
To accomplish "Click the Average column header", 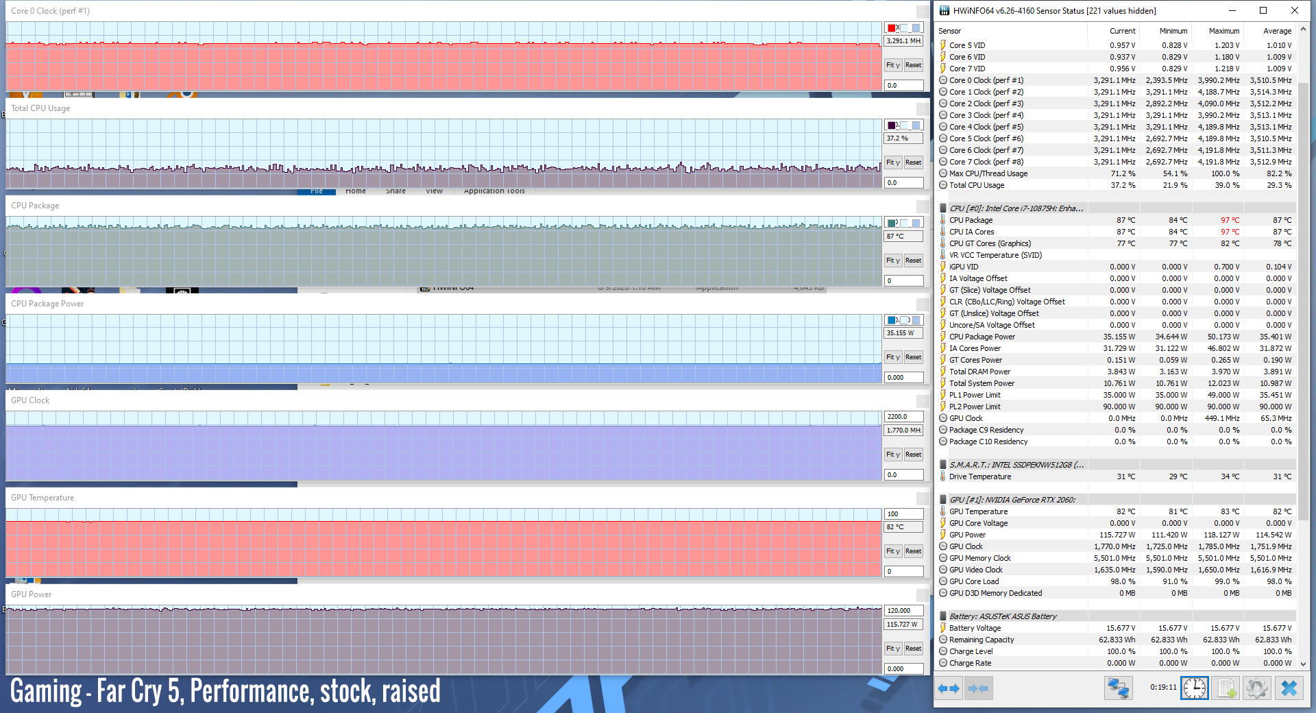I will (x=1277, y=31).
